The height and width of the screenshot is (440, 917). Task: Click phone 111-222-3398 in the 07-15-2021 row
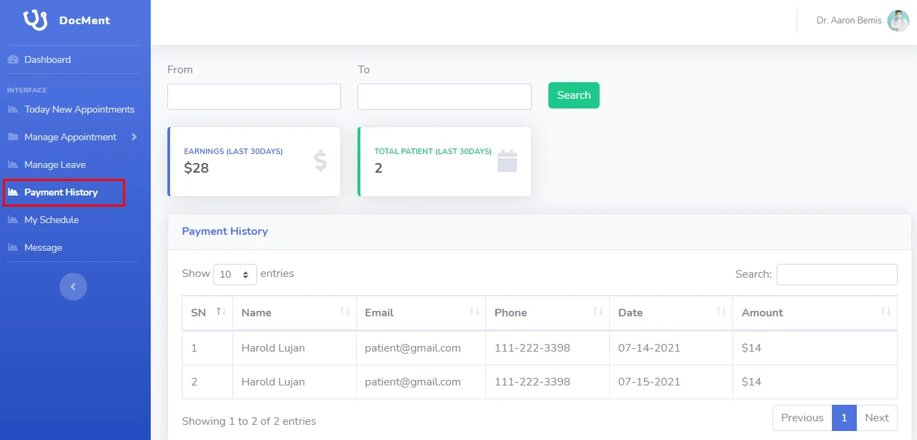point(532,382)
